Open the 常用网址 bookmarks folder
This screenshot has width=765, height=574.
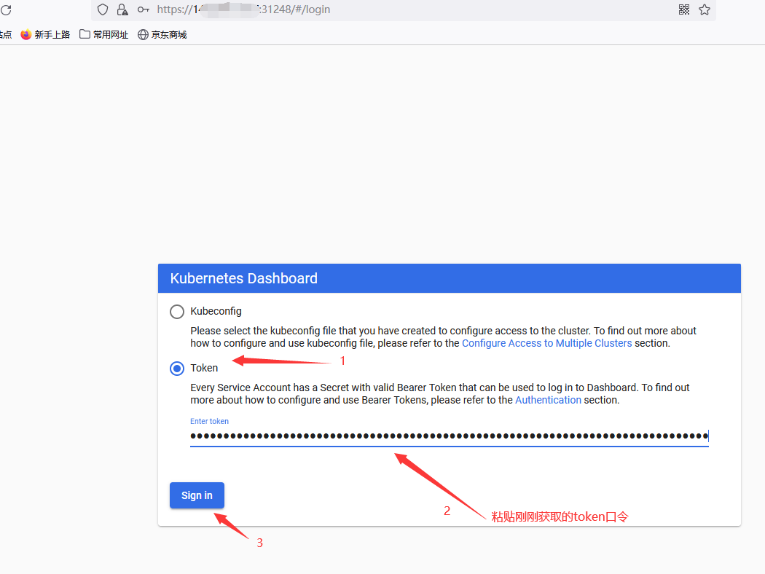pyautogui.click(x=104, y=35)
